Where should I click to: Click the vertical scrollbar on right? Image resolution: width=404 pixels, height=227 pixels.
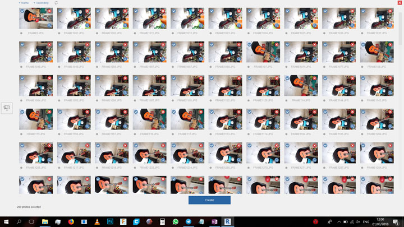(400, 29)
